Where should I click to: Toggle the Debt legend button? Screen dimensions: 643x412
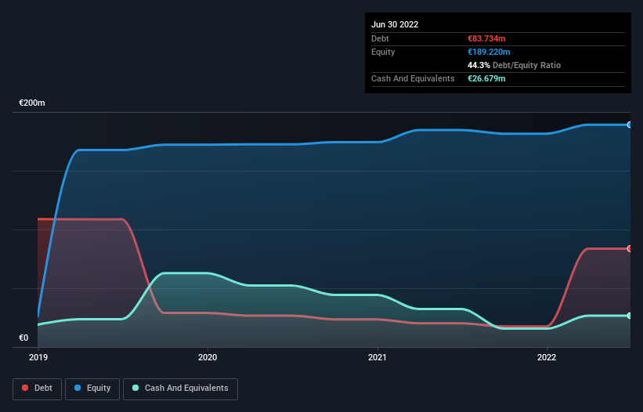click(x=38, y=389)
